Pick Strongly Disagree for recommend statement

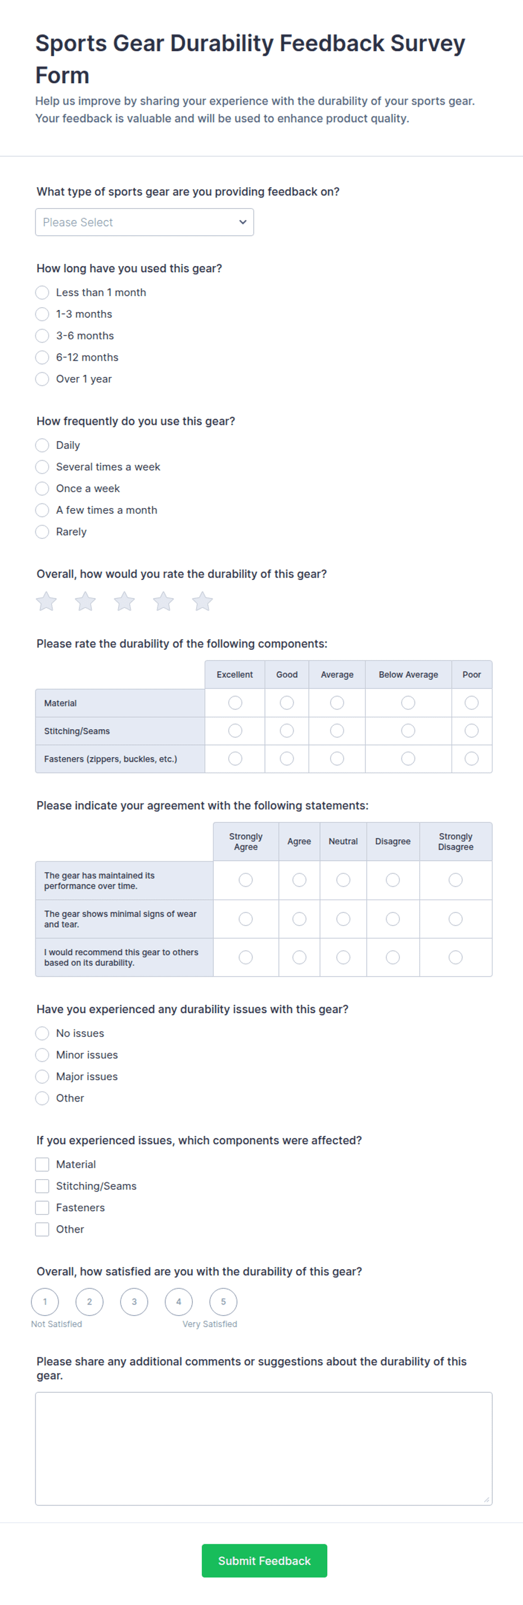click(456, 957)
